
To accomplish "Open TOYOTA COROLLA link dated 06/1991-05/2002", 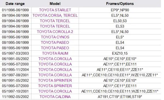I will click(x=55, y=59).
